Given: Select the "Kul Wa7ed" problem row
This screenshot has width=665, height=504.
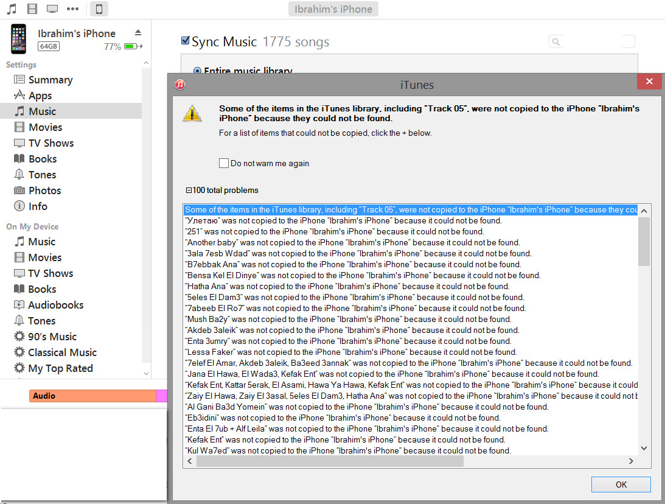Looking at the screenshot, I should [411, 450].
